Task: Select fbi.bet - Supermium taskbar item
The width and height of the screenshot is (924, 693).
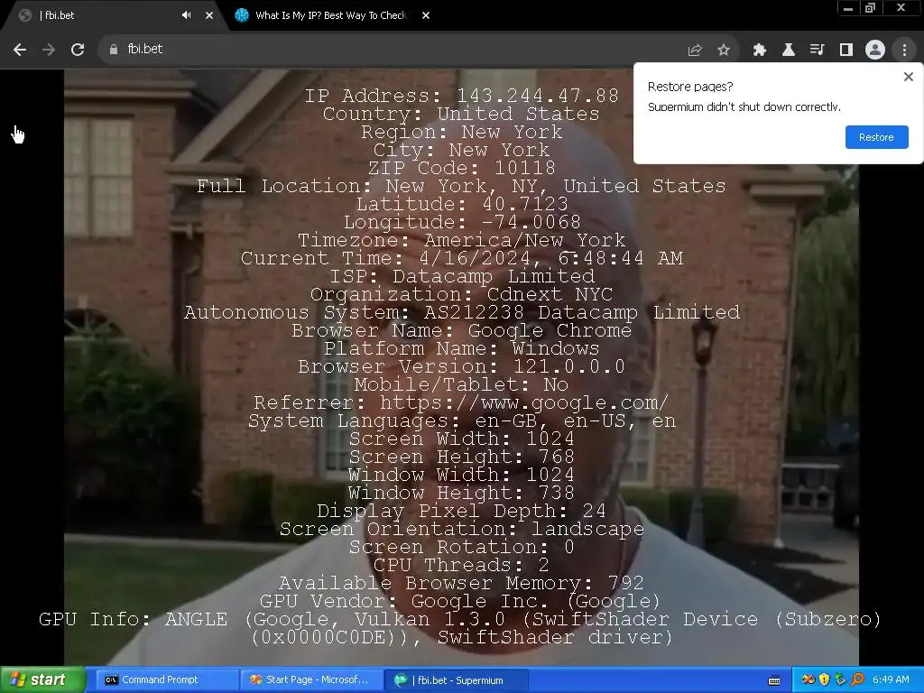Action: [x=456, y=680]
